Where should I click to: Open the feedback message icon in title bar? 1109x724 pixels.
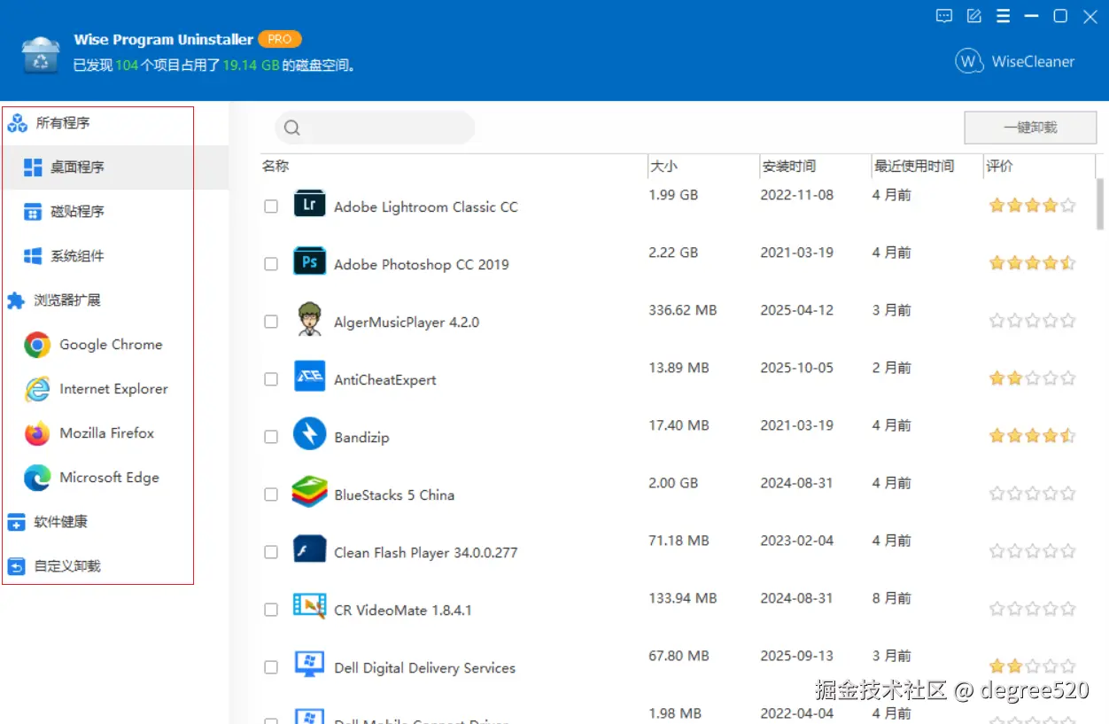point(944,16)
